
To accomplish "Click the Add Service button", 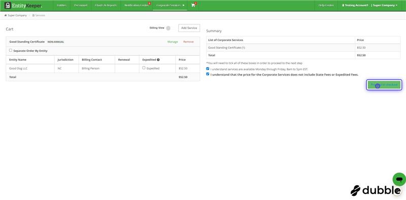I will [189, 28].
